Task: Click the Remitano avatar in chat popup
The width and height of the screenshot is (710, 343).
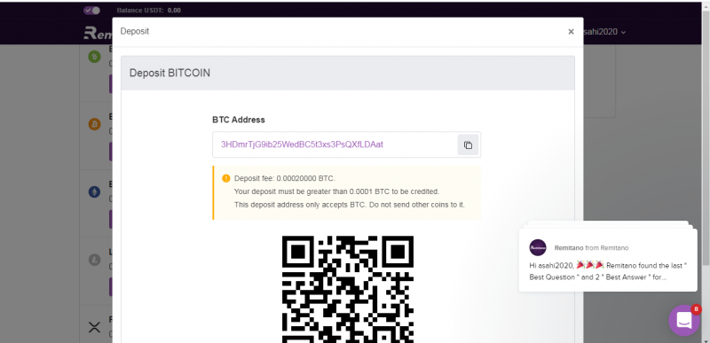Action: tap(538, 247)
